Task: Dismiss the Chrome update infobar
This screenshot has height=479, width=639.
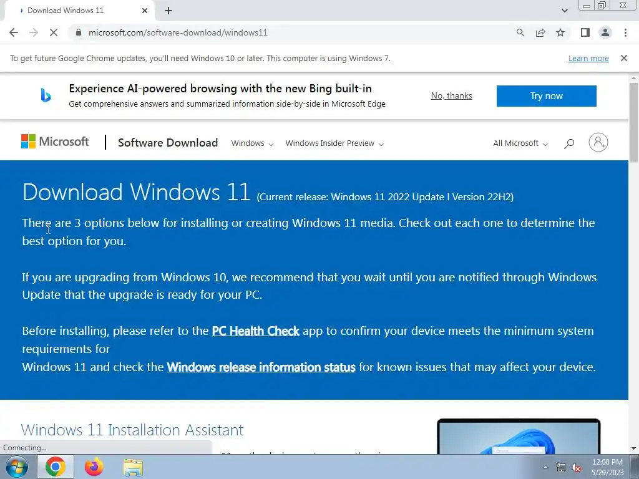Action: pos(623,58)
